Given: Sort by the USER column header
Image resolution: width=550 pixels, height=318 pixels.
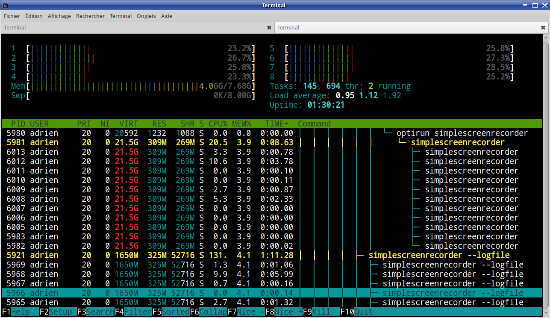Looking at the screenshot, I should point(39,124).
